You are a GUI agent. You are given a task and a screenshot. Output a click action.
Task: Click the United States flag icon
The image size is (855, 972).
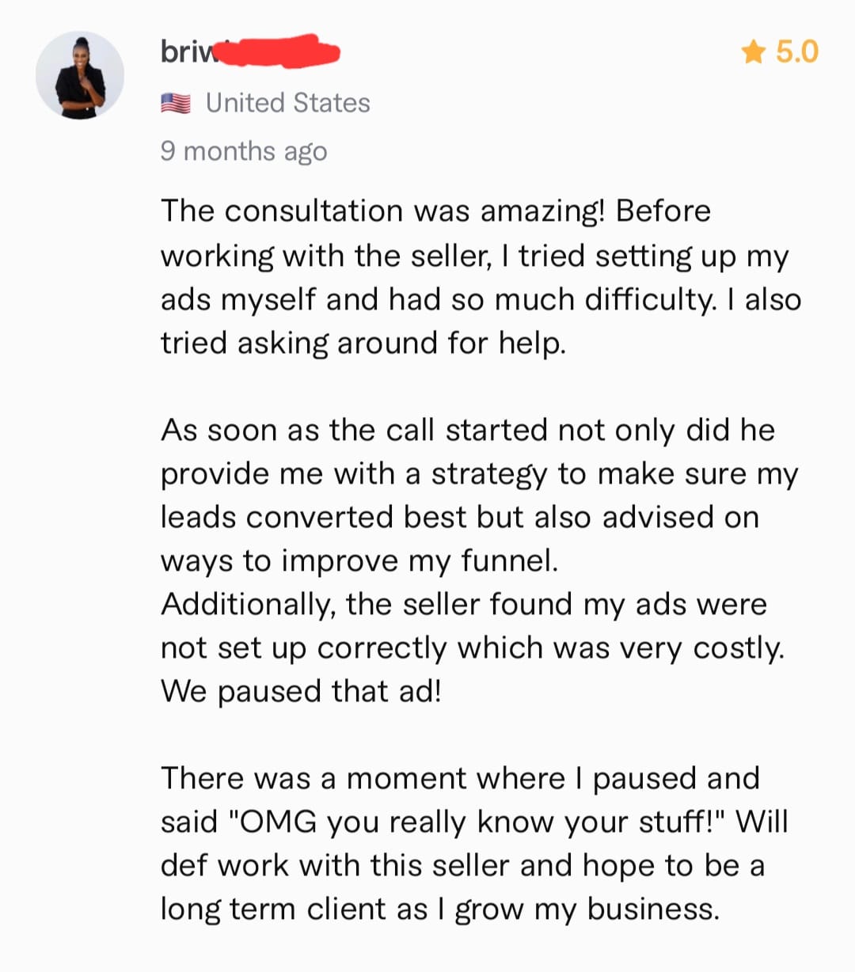pos(175,103)
